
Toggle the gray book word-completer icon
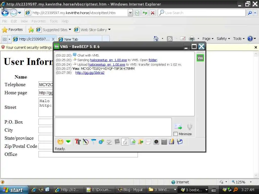(117, 142)
